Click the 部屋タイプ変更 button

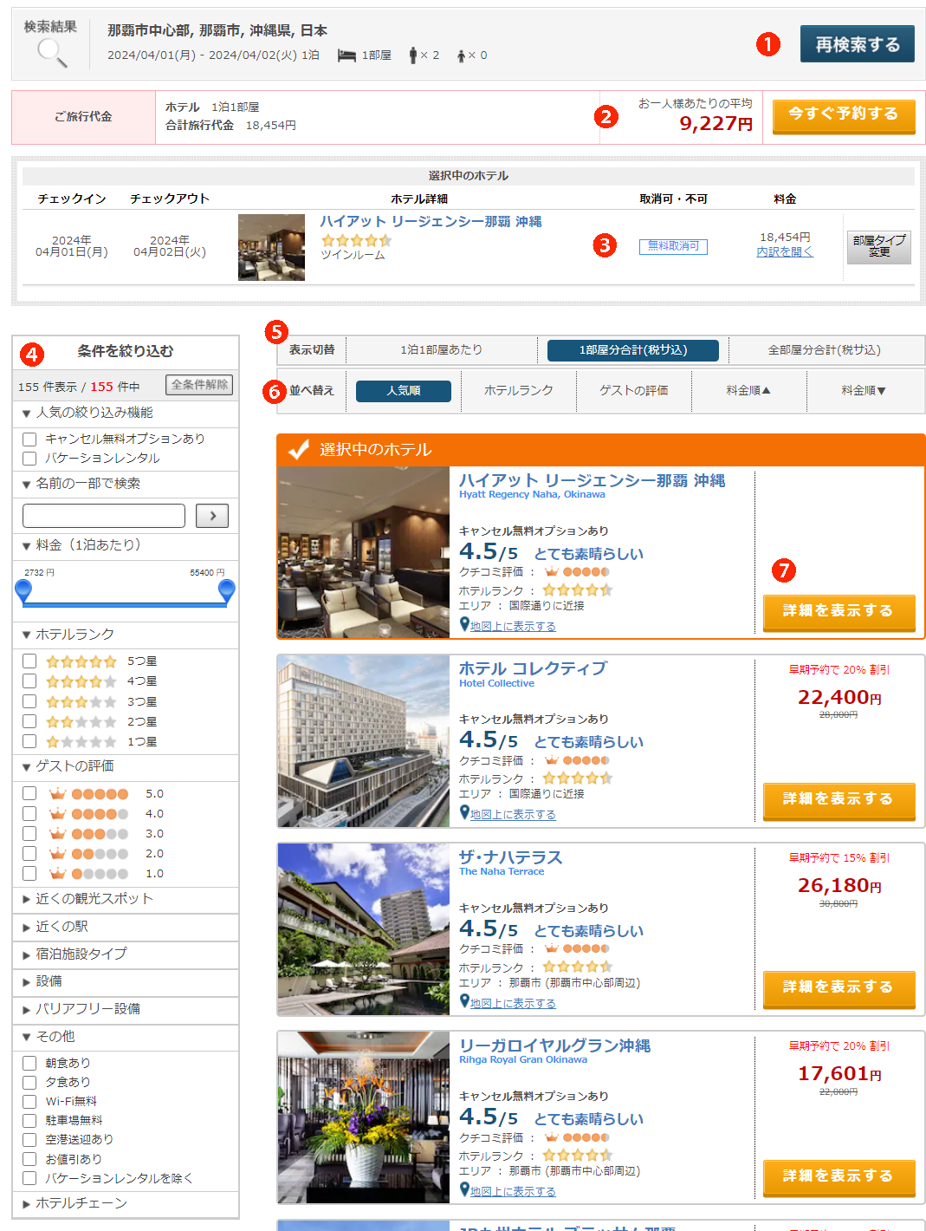coord(879,246)
